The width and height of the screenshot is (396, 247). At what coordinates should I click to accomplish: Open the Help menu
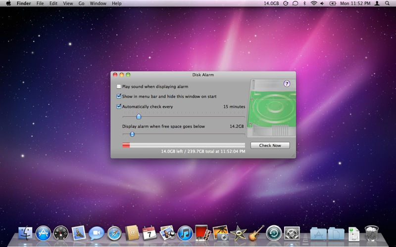117,3
